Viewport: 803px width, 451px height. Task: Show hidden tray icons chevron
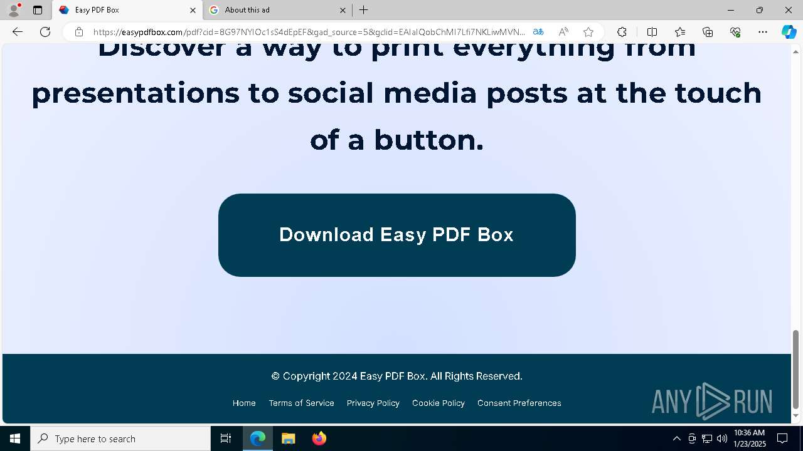pyautogui.click(x=676, y=438)
